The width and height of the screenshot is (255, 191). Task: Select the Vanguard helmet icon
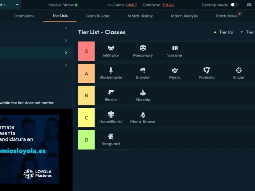111,137
